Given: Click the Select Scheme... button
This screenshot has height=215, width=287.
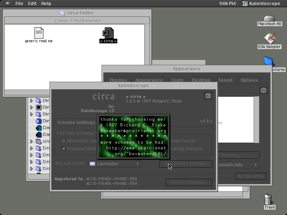Looking at the screenshot, I should coord(189,182).
